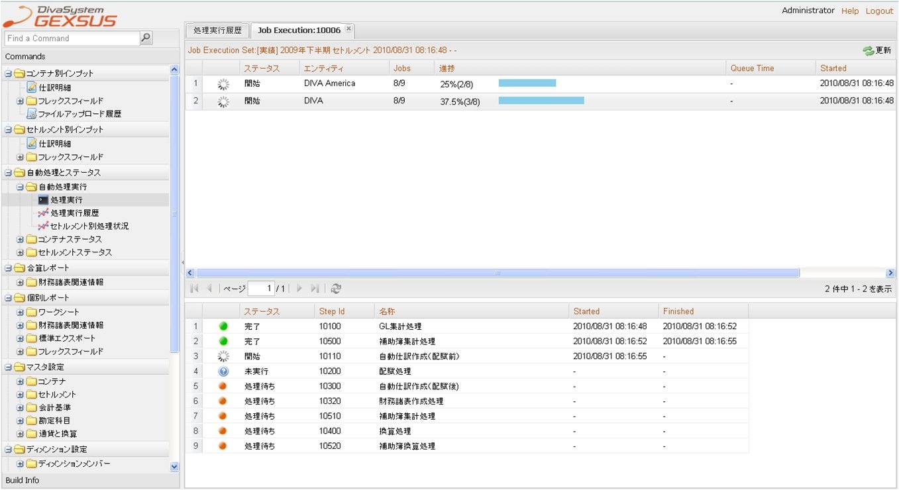This screenshot has height=490, width=899.
Task: Click the 仕訳明細 icon under コンテナ別インプット
Action: [x=32, y=87]
